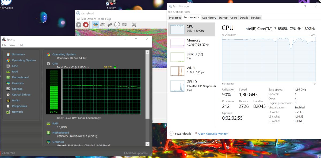Screen dimensions: 321x158
Task: Click Speccy scrollbar down arrow
Action: coord(147,144)
